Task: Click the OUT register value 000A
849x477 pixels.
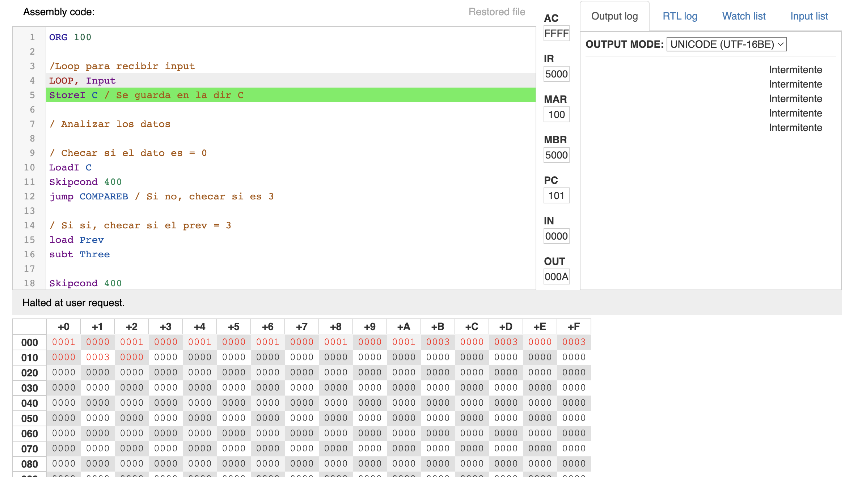Action: (x=556, y=277)
